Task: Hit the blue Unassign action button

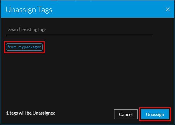Action: pyautogui.click(x=155, y=114)
